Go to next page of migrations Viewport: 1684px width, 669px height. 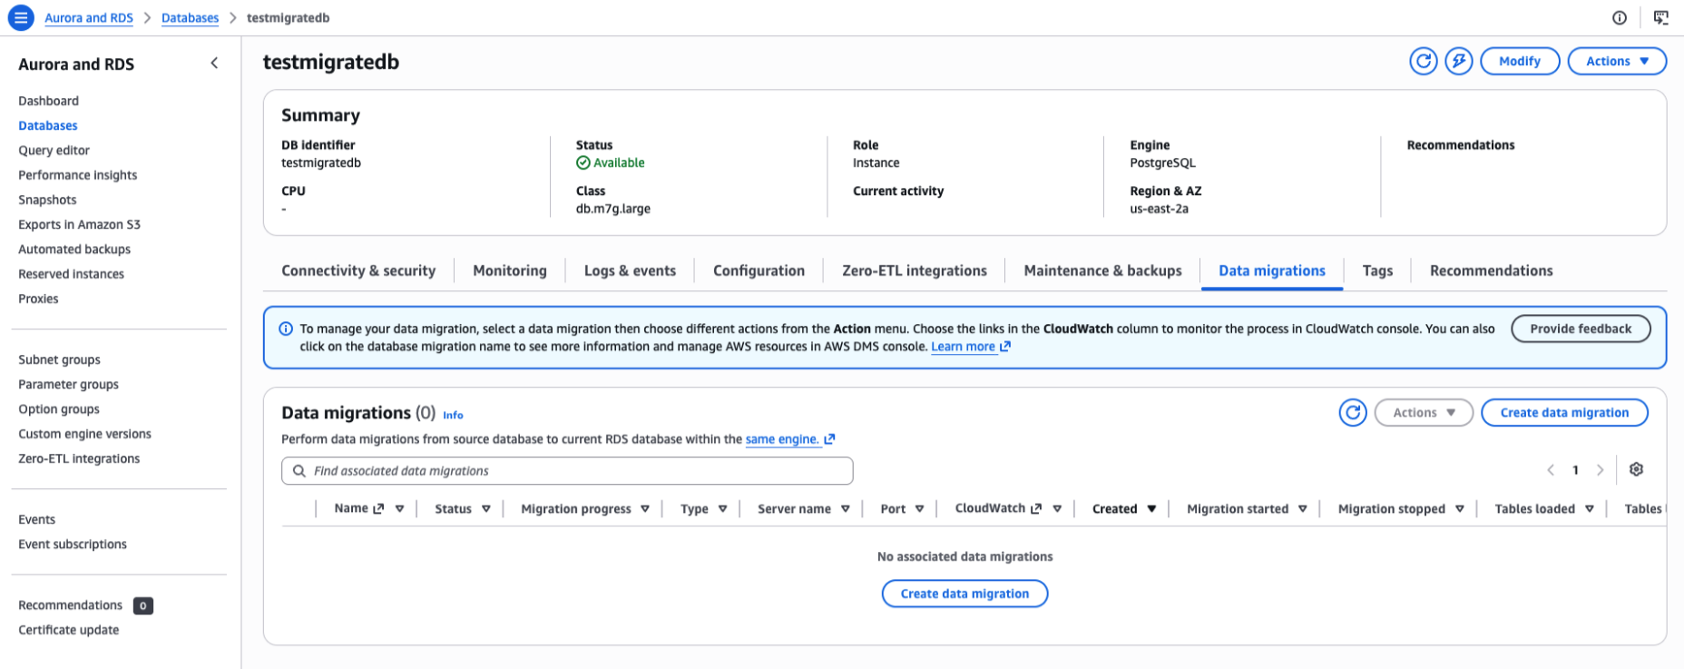point(1601,470)
